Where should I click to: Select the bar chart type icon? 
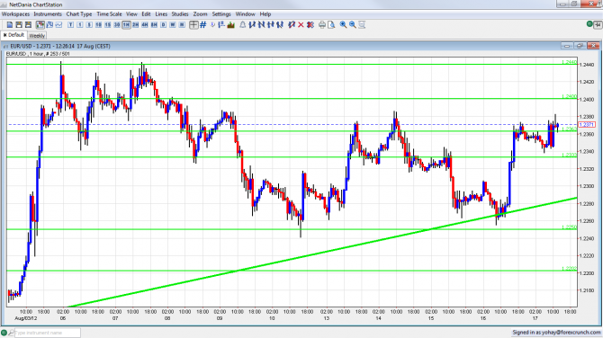click(49, 24)
